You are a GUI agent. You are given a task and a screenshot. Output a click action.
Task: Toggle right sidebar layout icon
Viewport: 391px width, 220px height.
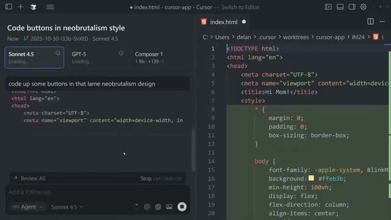352,7
